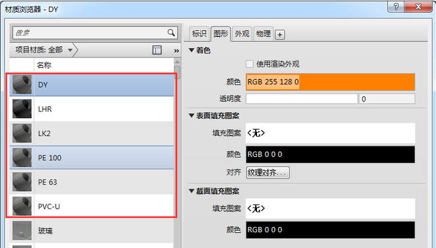
Task: Enable the 使用渲染外观 checkbox
Action: [250, 64]
